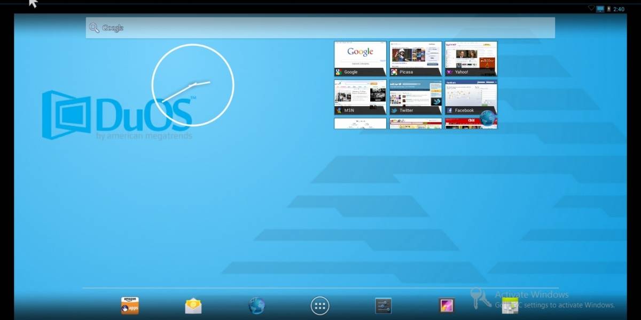Open the Amazon Apps store icon
Screen dimensions: 641x320
(130, 306)
